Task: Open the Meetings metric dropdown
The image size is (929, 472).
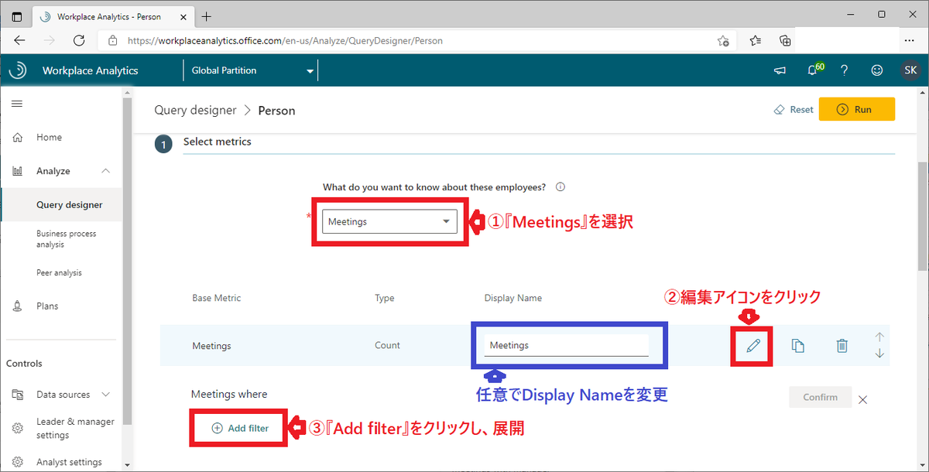Action: (389, 221)
